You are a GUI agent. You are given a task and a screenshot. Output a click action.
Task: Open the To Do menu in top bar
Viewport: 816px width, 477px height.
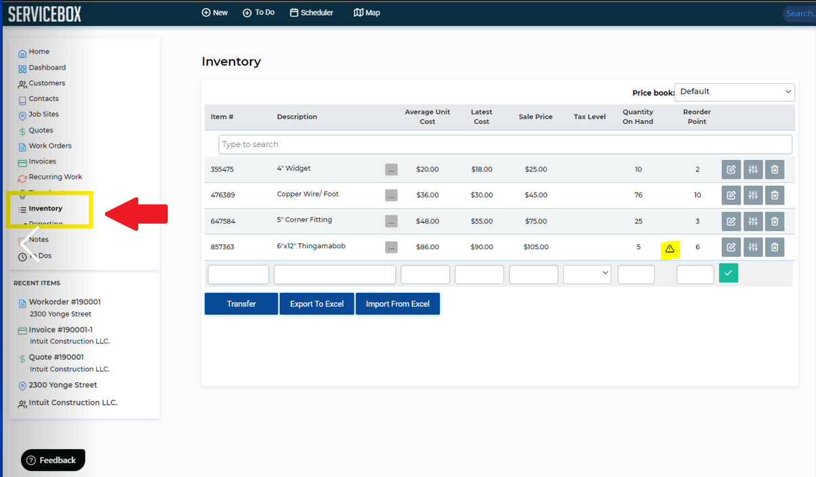[259, 13]
